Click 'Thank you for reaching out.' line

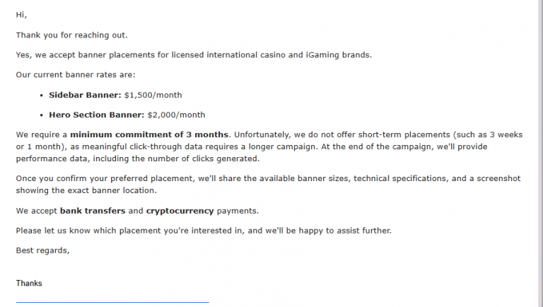pyautogui.click(x=71, y=35)
